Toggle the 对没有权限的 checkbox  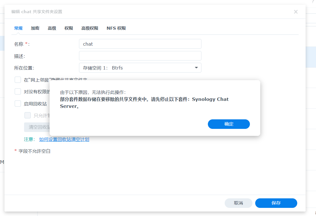pyautogui.click(x=18, y=92)
